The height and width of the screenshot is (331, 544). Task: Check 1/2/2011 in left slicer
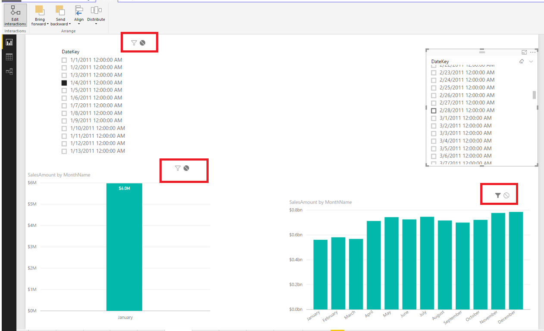64,68
